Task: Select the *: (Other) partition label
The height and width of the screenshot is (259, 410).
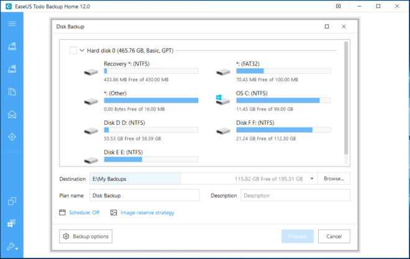Action: 115,93
